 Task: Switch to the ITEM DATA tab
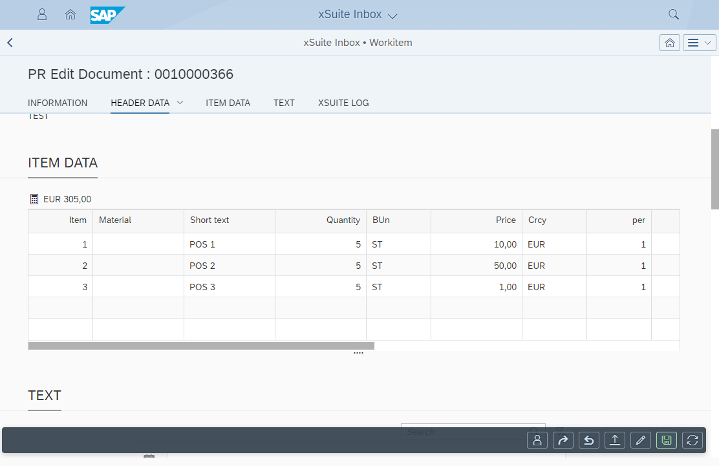point(228,103)
